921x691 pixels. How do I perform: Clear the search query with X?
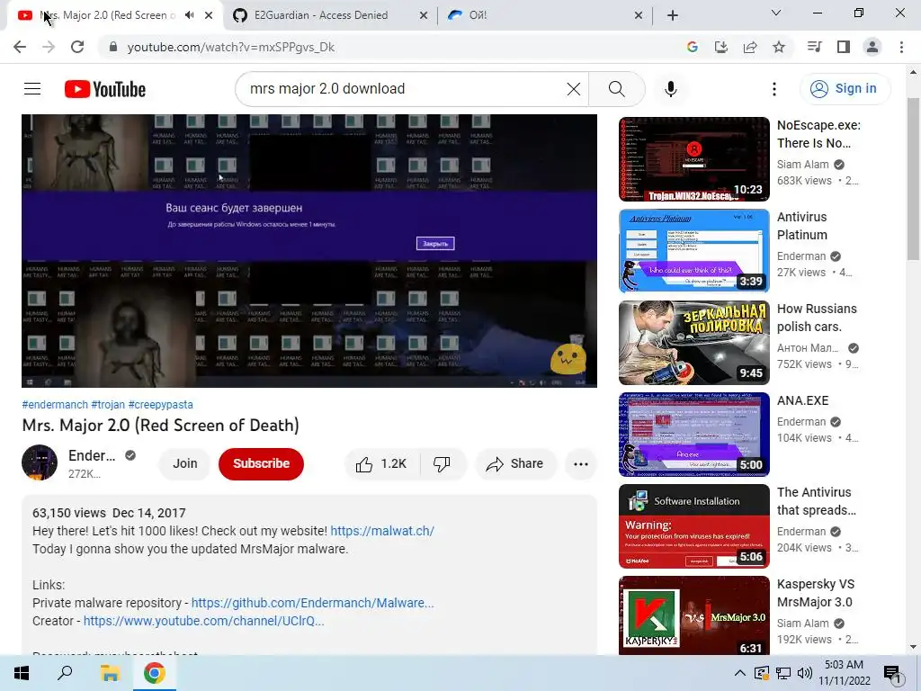point(573,89)
